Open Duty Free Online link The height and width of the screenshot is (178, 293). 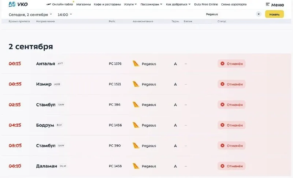click(206, 4)
